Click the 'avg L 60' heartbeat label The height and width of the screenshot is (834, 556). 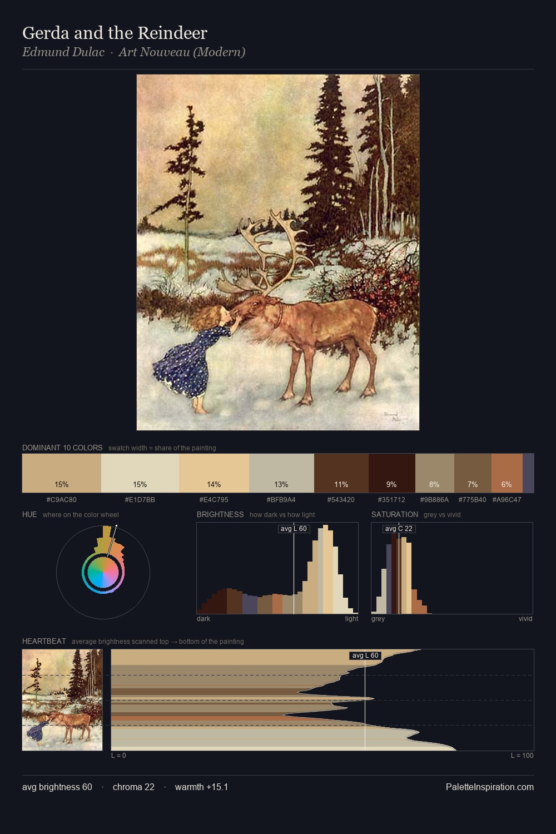point(365,656)
